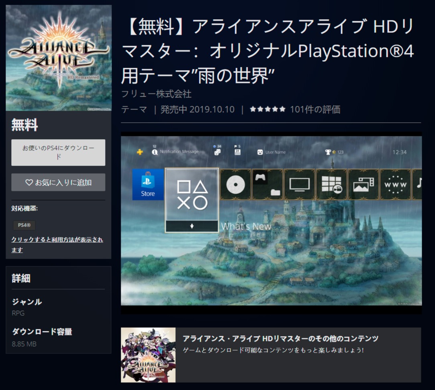Click the five-star rating icons
This screenshot has height=390, width=435.
click(267, 109)
